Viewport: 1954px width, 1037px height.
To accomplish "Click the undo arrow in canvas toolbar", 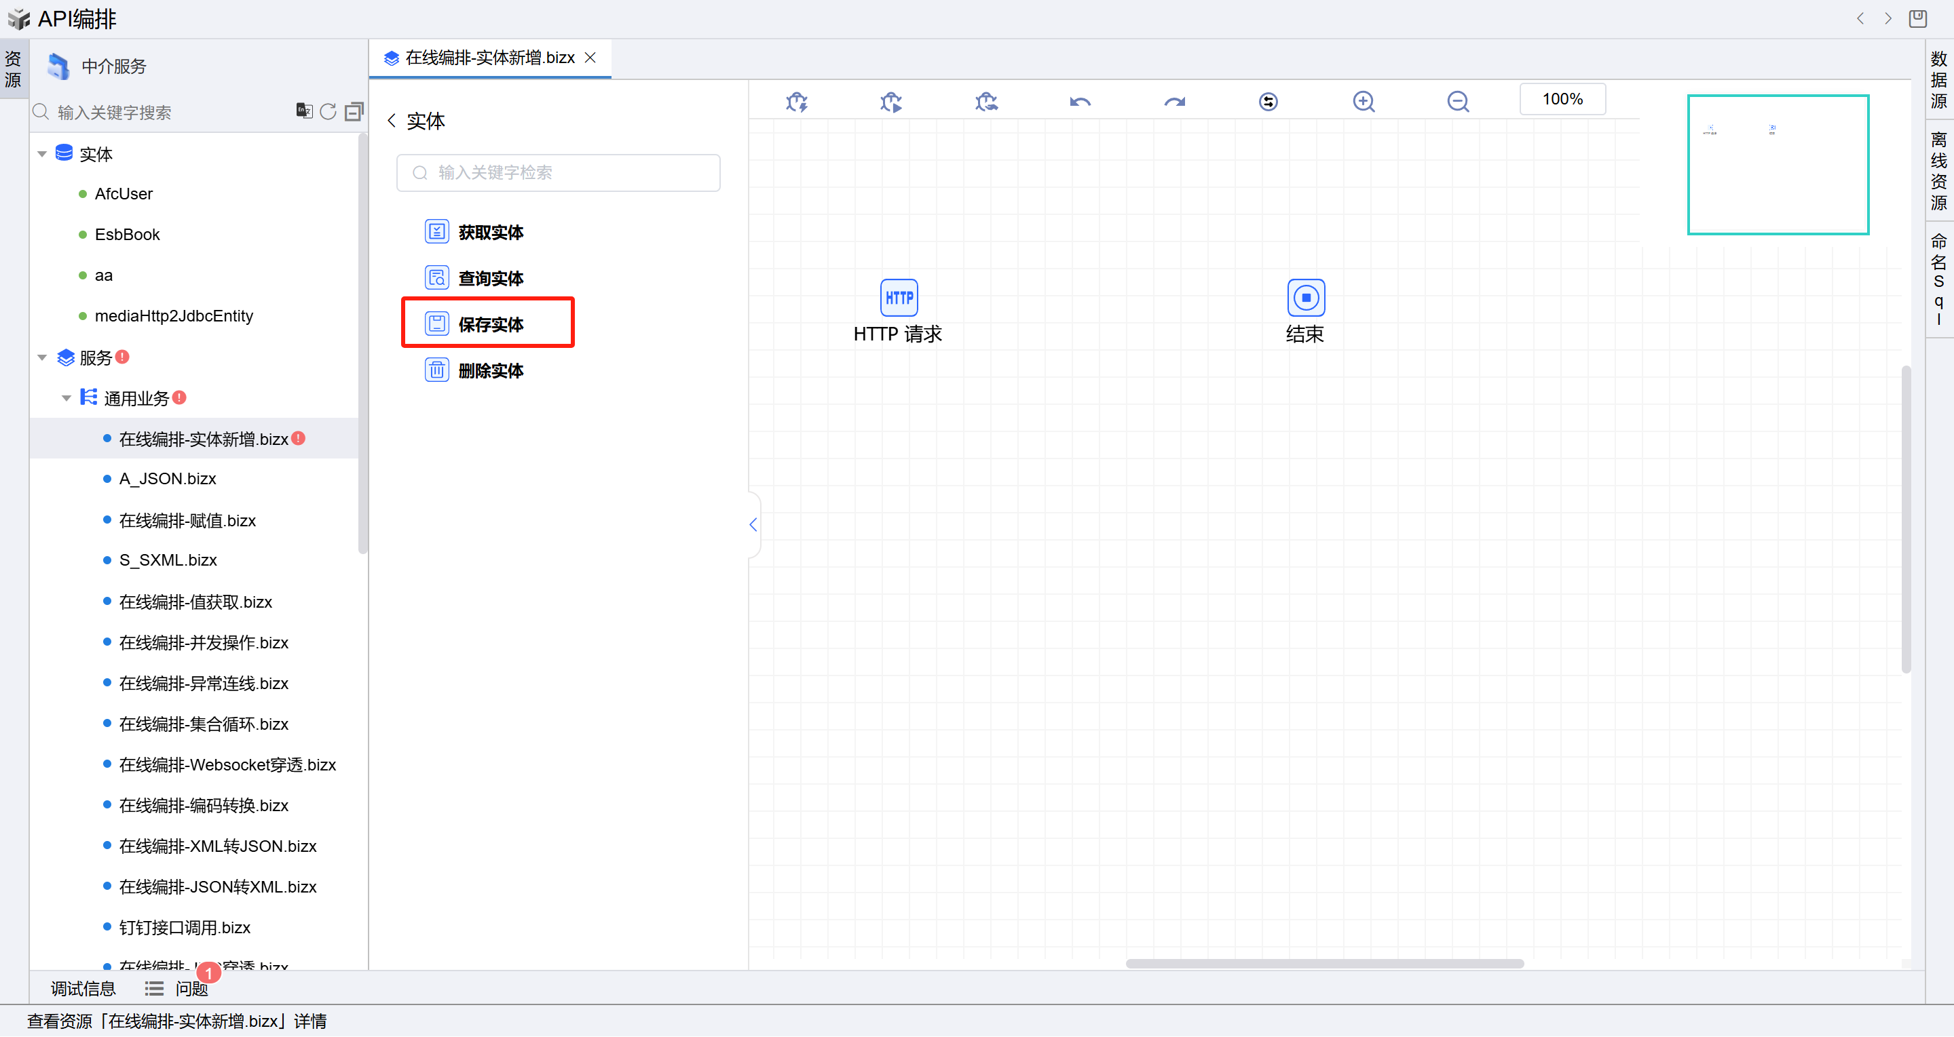I will click(x=1080, y=102).
